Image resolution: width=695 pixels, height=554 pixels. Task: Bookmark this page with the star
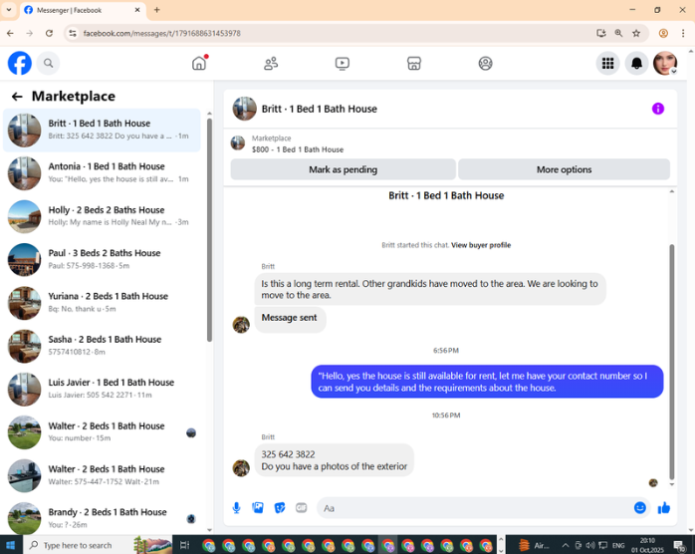pyautogui.click(x=636, y=33)
